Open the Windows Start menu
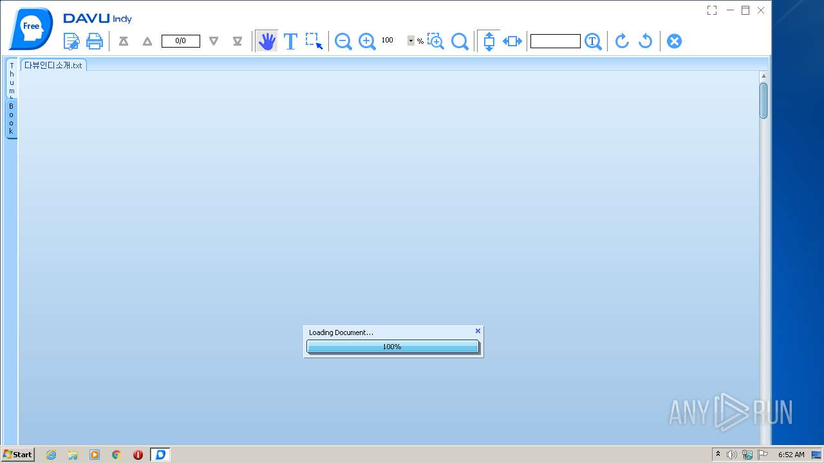 [18, 454]
